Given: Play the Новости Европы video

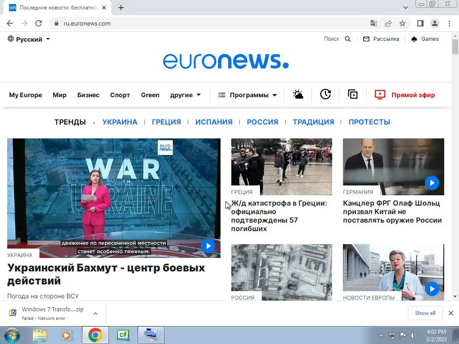Looking at the screenshot, I should (432, 289).
